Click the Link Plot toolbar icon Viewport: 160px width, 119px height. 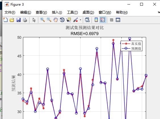coord(87,20)
